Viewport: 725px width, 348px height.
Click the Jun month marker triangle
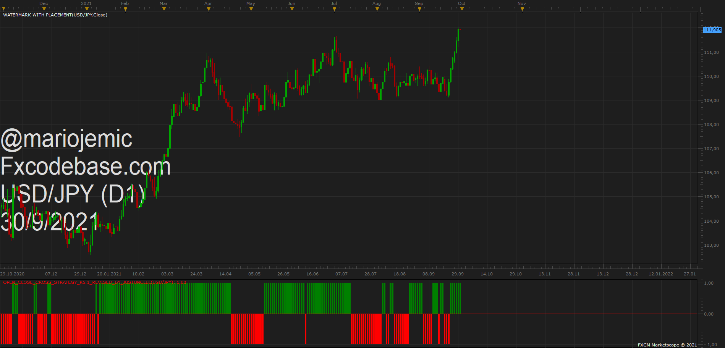pyautogui.click(x=292, y=9)
